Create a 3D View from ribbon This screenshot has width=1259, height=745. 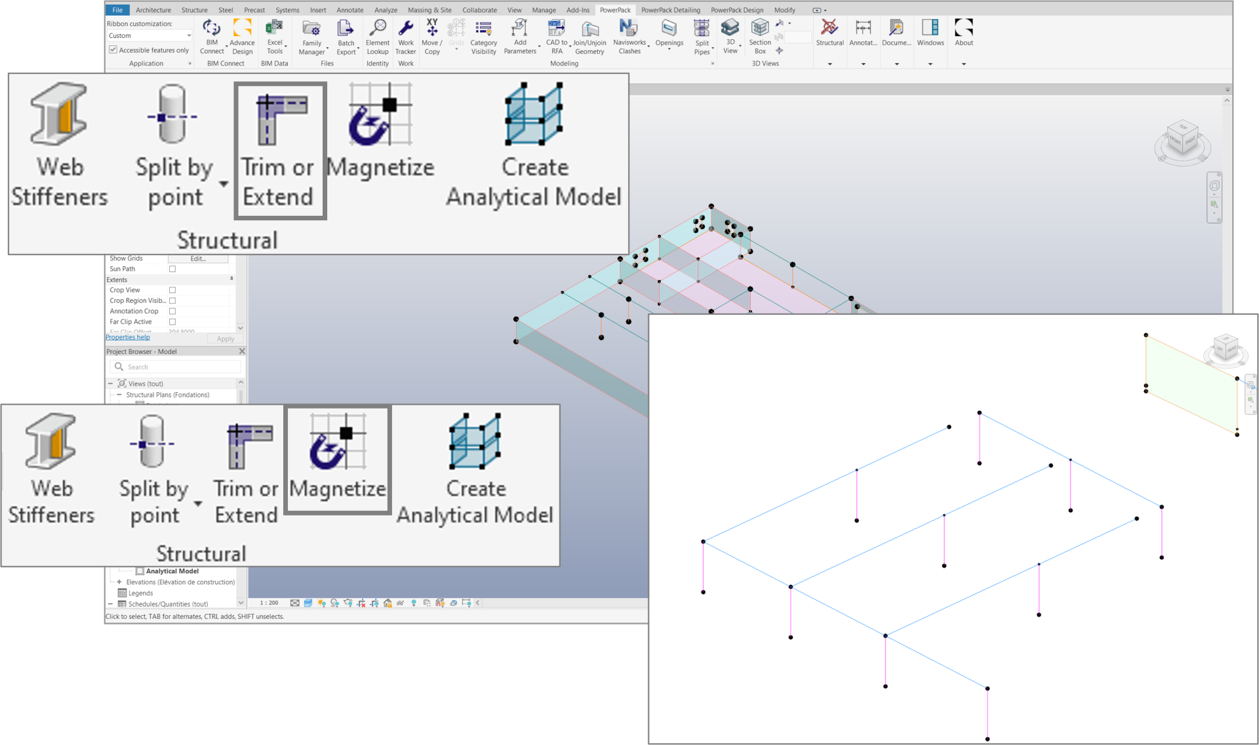click(x=730, y=37)
